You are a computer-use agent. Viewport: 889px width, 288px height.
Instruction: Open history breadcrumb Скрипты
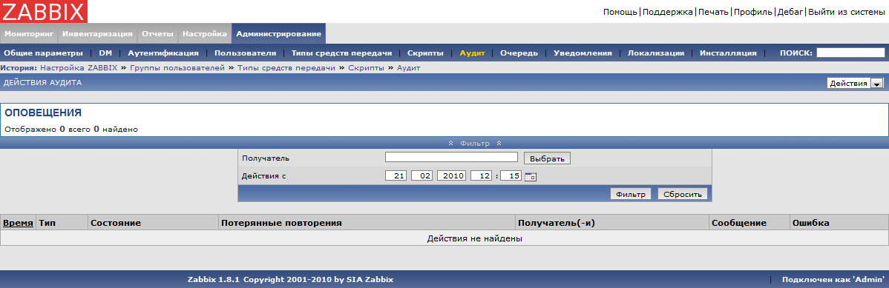click(x=367, y=68)
